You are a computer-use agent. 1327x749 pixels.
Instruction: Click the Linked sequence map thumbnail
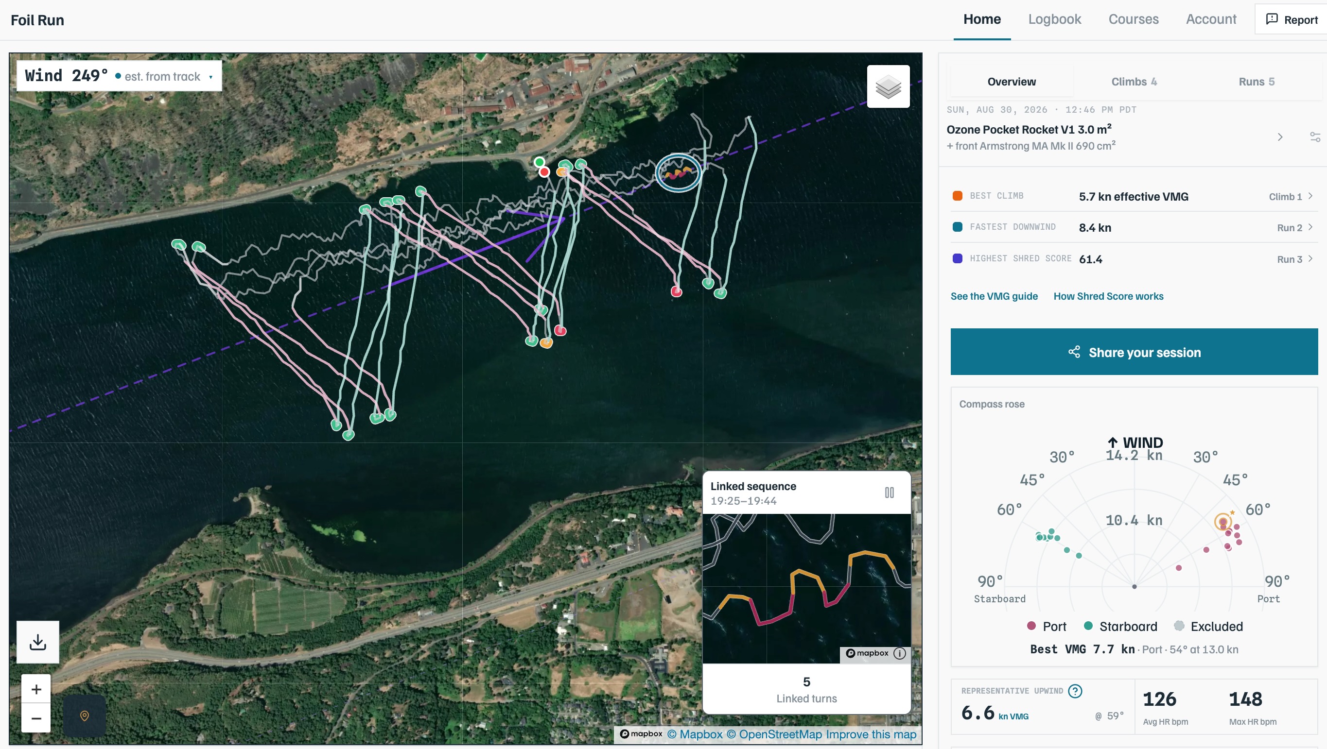coord(806,588)
